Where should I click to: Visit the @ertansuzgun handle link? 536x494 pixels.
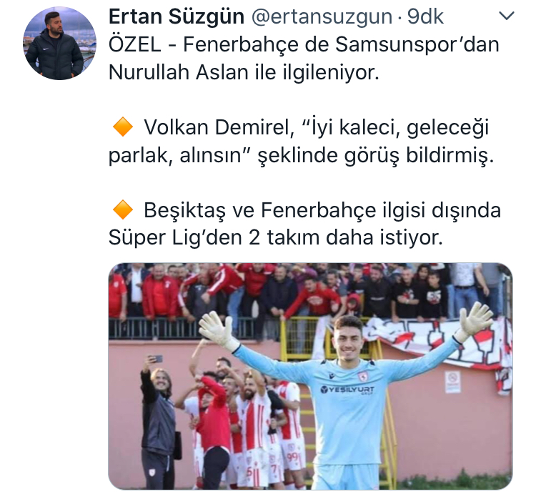point(322,16)
